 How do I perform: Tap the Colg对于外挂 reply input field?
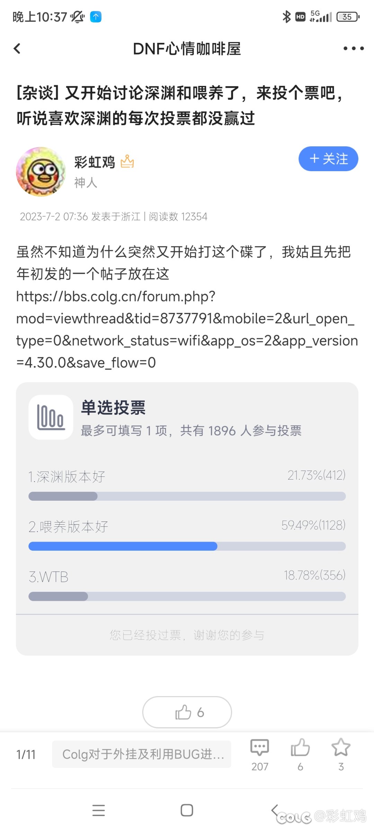click(142, 754)
